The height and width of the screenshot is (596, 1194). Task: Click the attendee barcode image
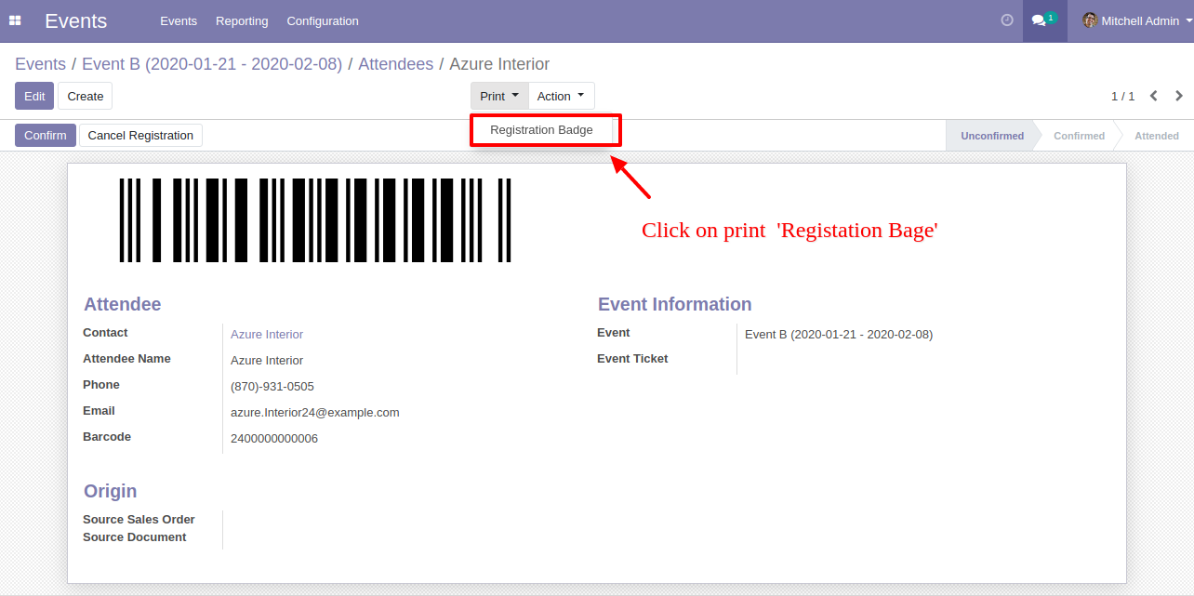pyautogui.click(x=315, y=220)
